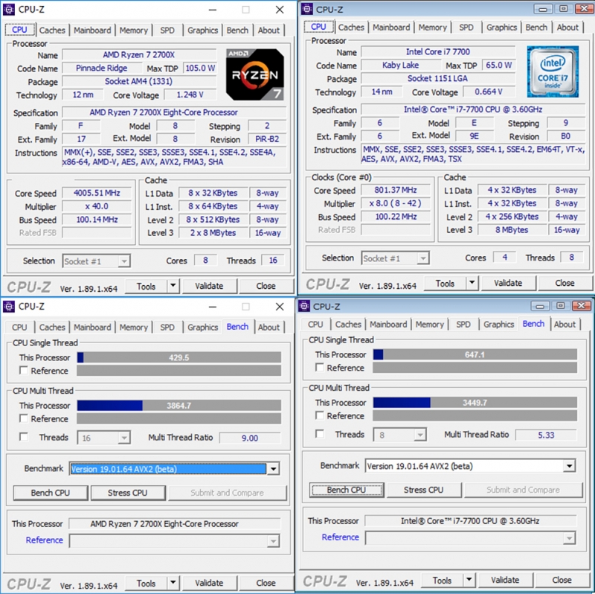
Task: Click CPU-Z title icon in Intel Bench window
Action: [x=304, y=306]
